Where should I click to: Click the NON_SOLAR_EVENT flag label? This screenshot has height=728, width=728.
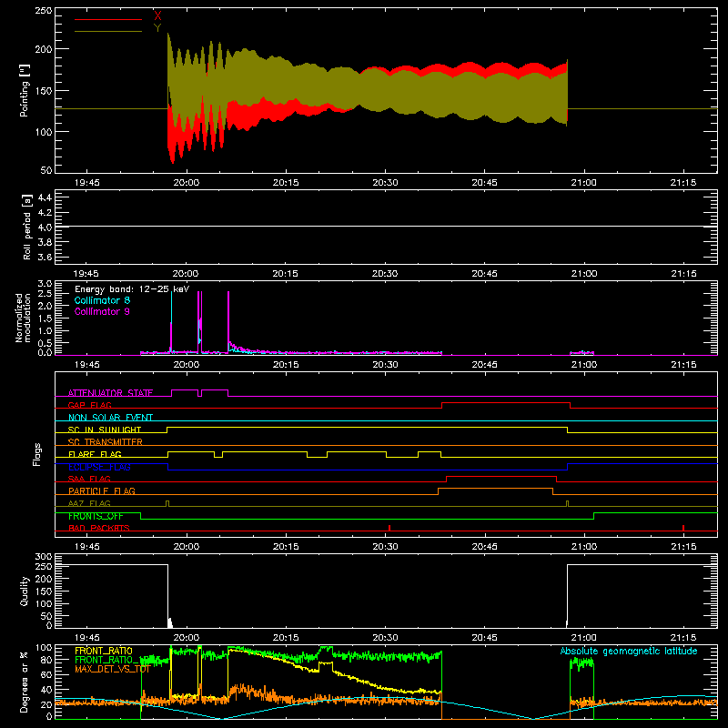[x=110, y=418]
